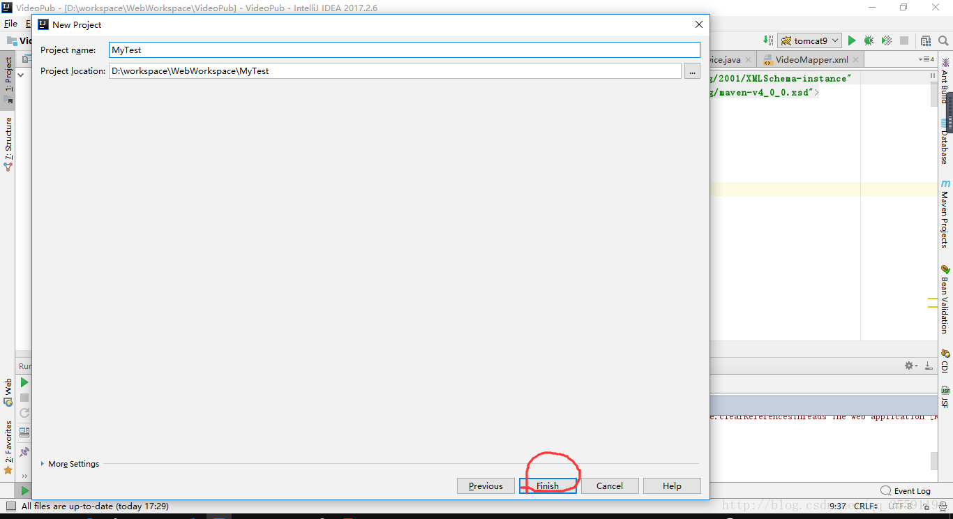Open File menu in IntelliJ main window

pyautogui.click(x=10, y=24)
